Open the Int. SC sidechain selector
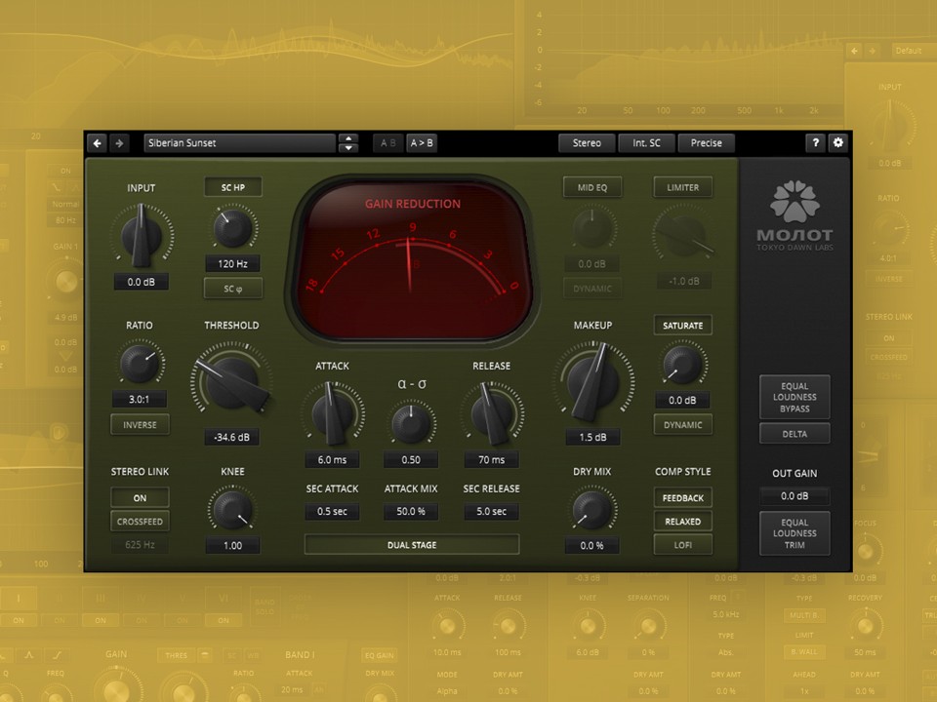The height and width of the screenshot is (702, 937). 646,143
